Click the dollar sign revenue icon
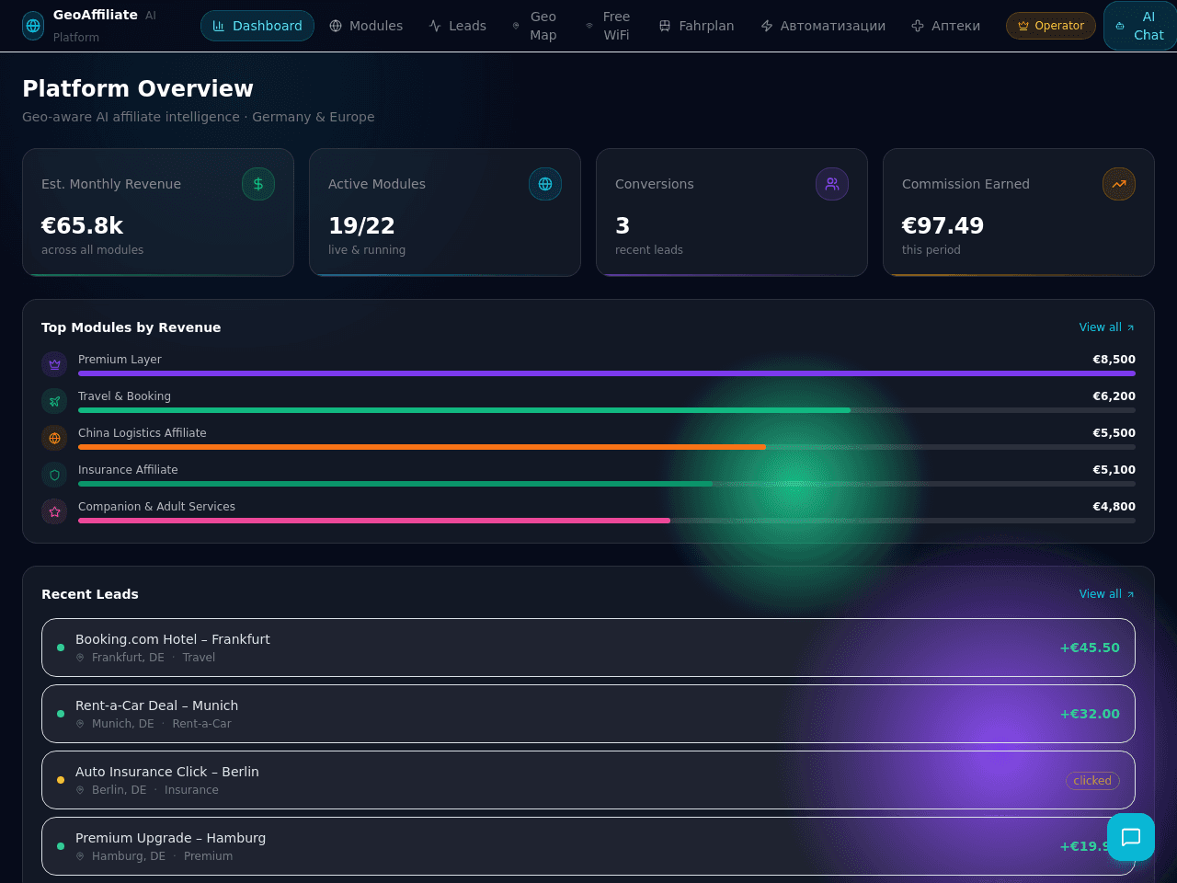Viewport: 1177px width, 883px height. [x=258, y=184]
